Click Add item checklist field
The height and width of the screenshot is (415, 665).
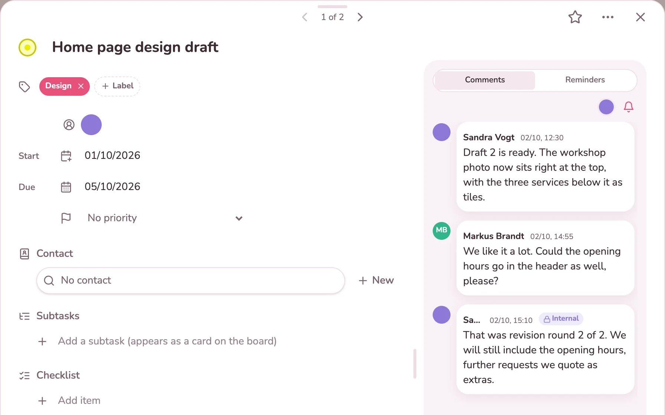click(x=79, y=401)
